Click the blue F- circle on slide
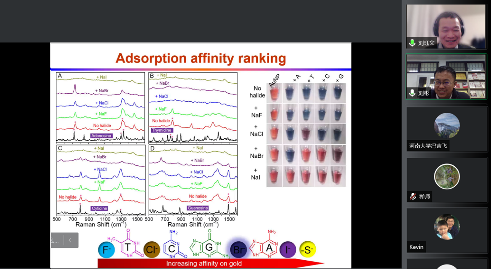This screenshot has height=269, width=491. (x=106, y=250)
